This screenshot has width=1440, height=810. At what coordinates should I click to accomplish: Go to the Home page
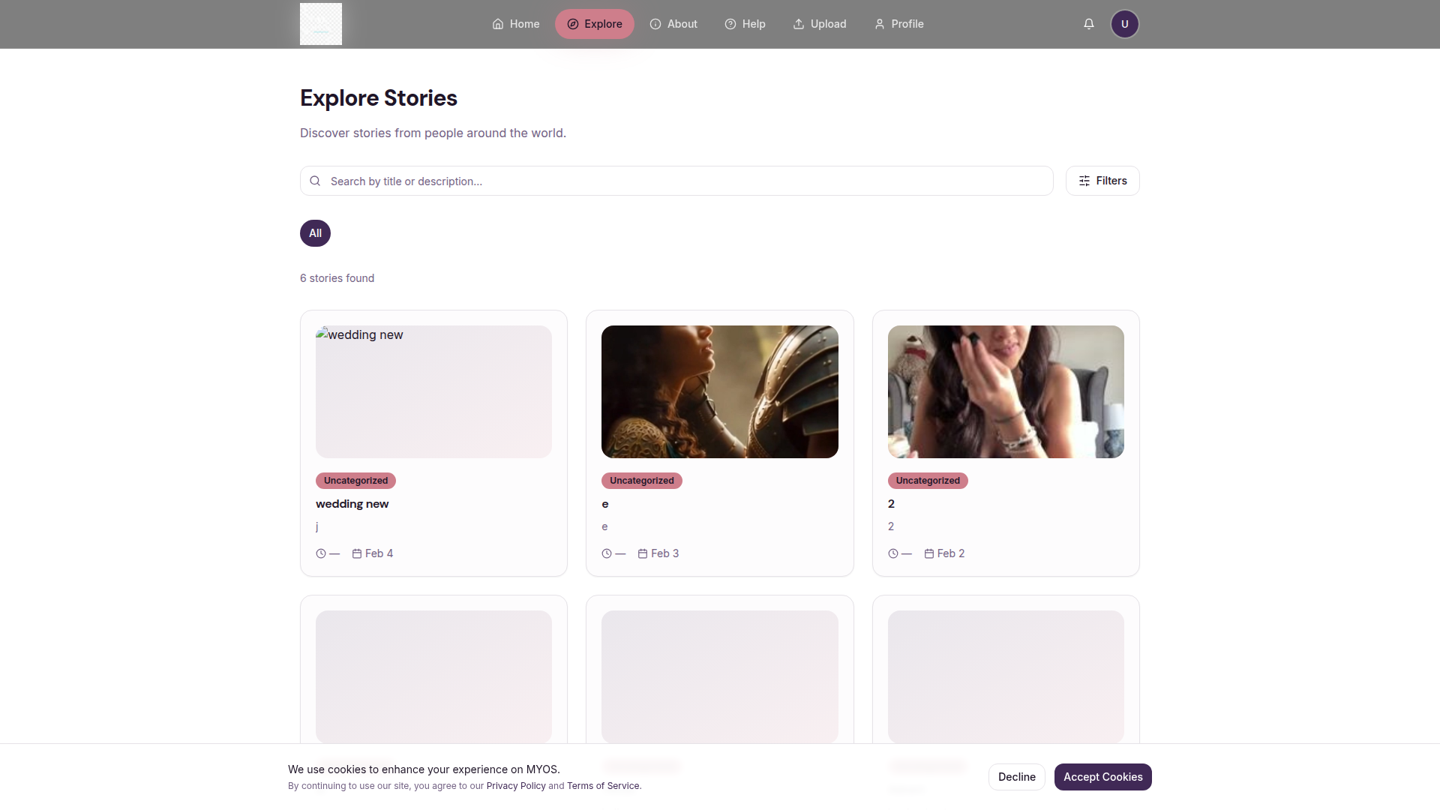pos(516,24)
